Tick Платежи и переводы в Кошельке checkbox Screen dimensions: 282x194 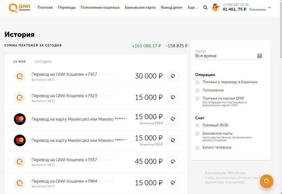pos(197,82)
